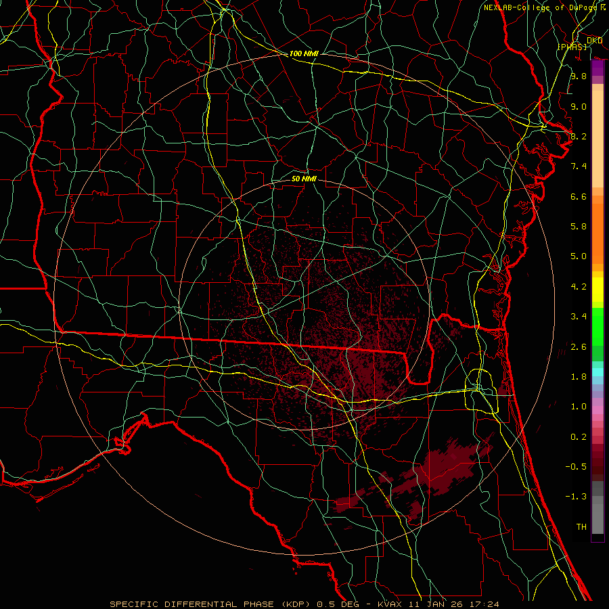This screenshot has height=609, width=609.
Task: Click the [PHAS] legend unit label
Action: (x=572, y=46)
